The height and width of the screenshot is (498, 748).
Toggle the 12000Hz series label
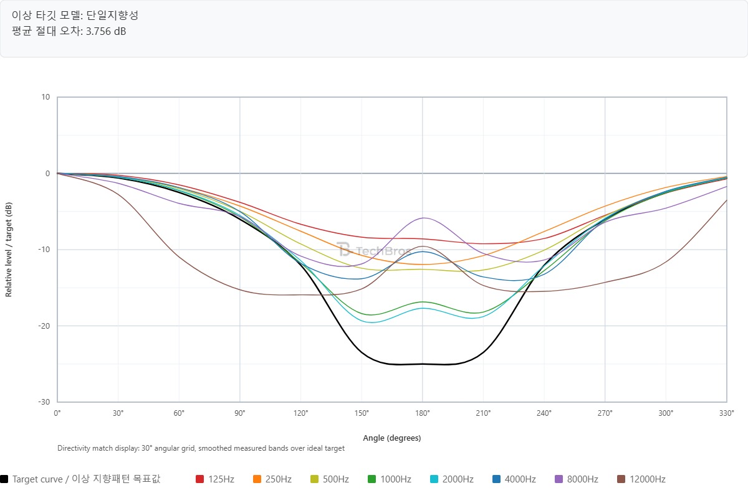(648, 479)
